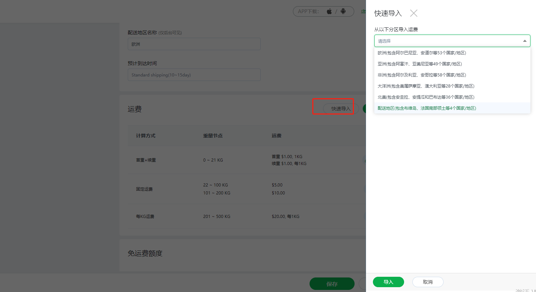Click the Android app download icon
The width and height of the screenshot is (536, 292).
click(343, 11)
